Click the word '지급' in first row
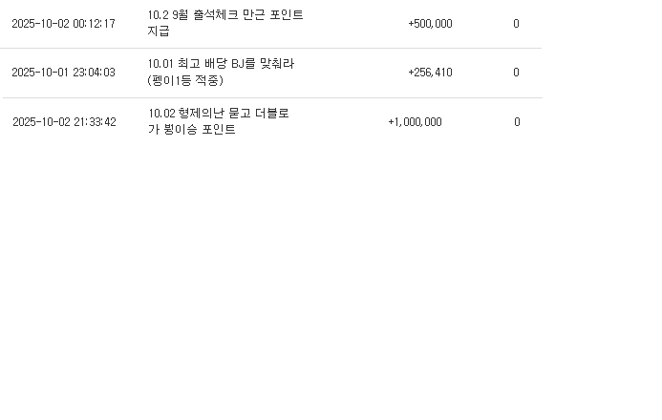Viewport: 662px width, 420px height. [x=159, y=31]
